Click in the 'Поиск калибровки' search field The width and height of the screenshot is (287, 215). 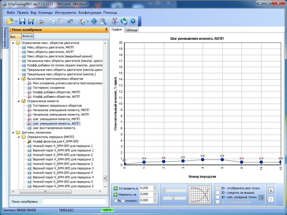(74, 202)
